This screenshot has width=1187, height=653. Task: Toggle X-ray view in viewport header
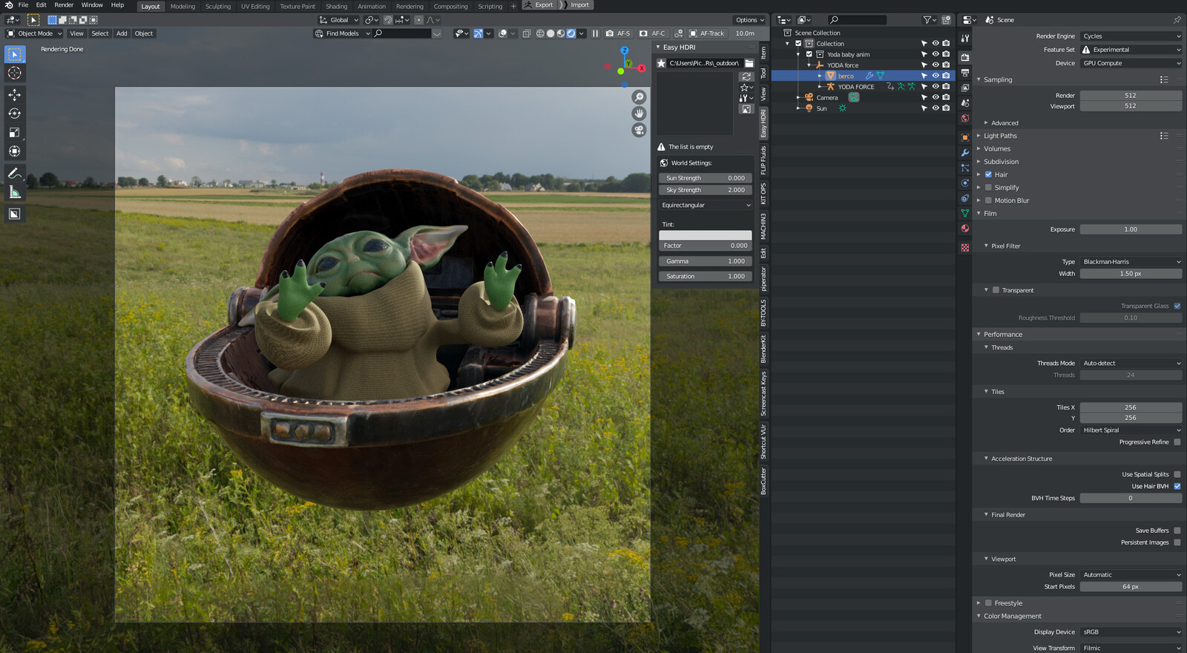526,33
